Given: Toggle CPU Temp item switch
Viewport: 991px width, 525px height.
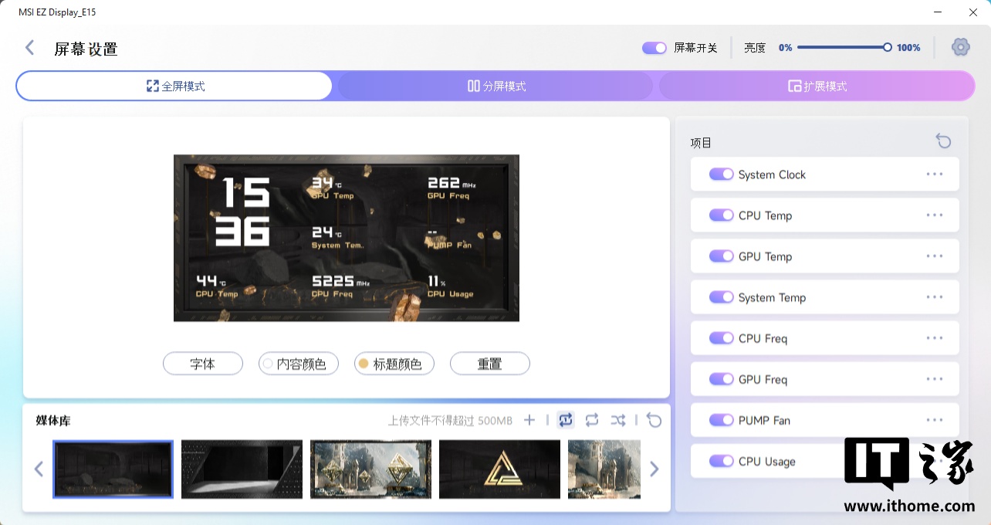Looking at the screenshot, I should tap(722, 215).
